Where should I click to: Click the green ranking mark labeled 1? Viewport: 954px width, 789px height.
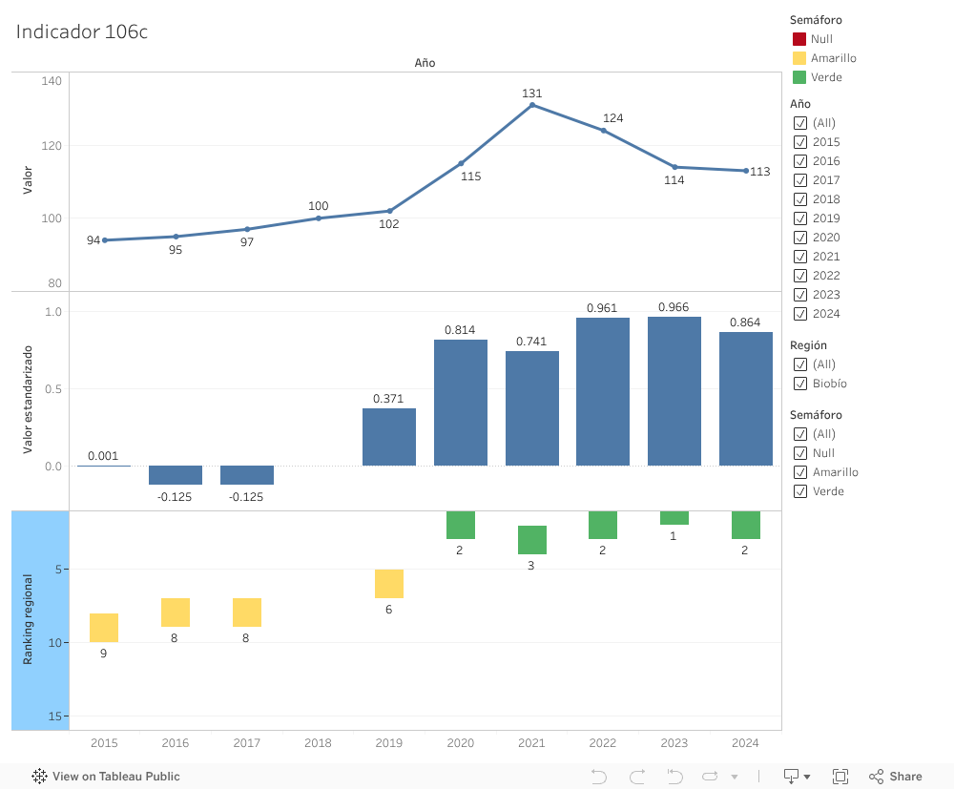(674, 518)
